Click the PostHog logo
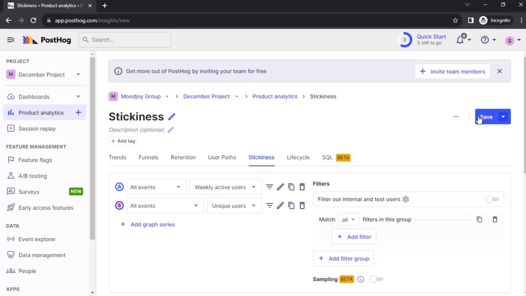The height and width of the screenshot is (296, 526). point(47,40)
